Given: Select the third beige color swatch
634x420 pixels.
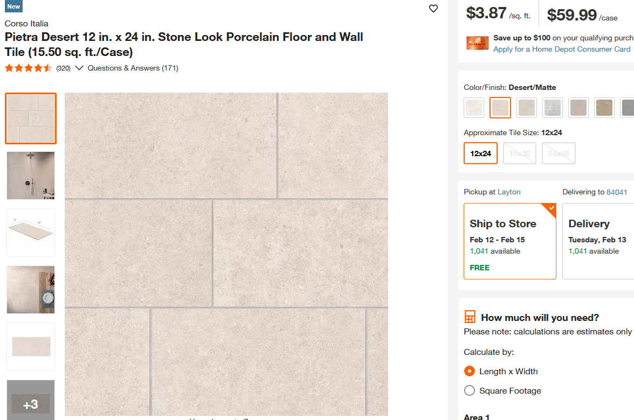Looking at the screenshot, I should point(526,108).
